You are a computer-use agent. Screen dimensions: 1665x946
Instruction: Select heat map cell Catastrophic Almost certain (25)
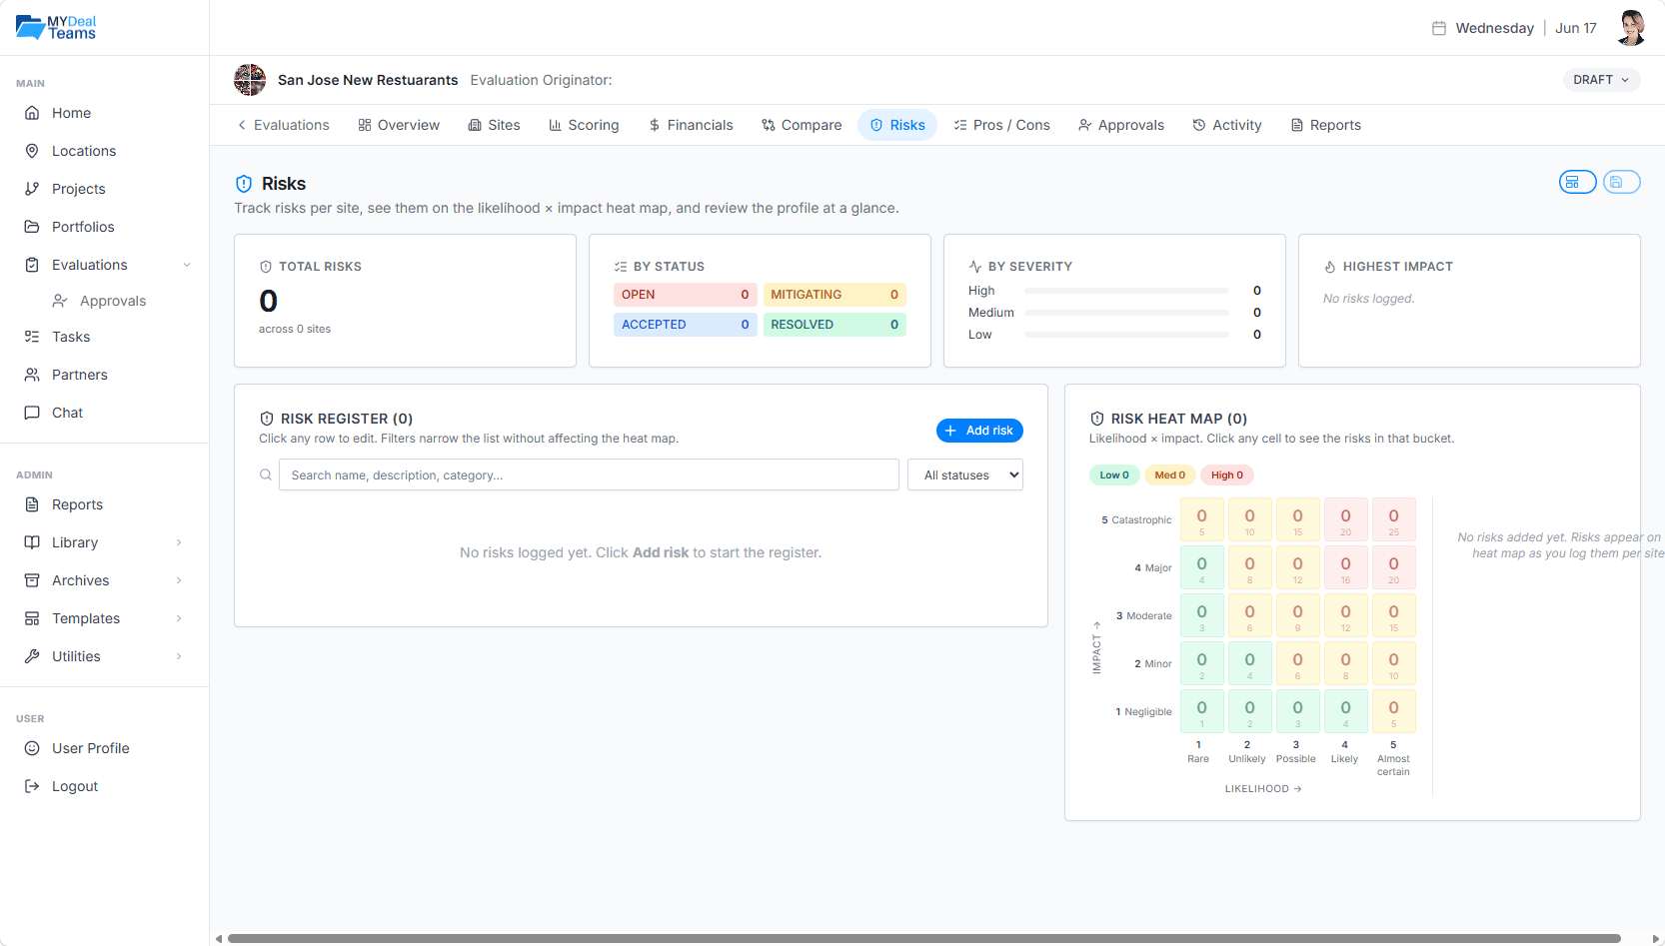pos(1394,519)
